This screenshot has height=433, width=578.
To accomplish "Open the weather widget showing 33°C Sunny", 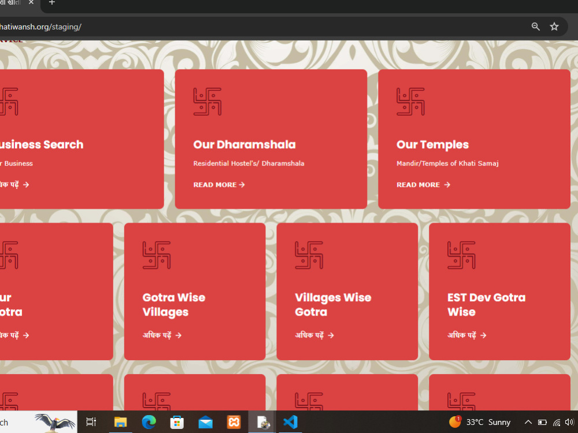I will point(480,422).
